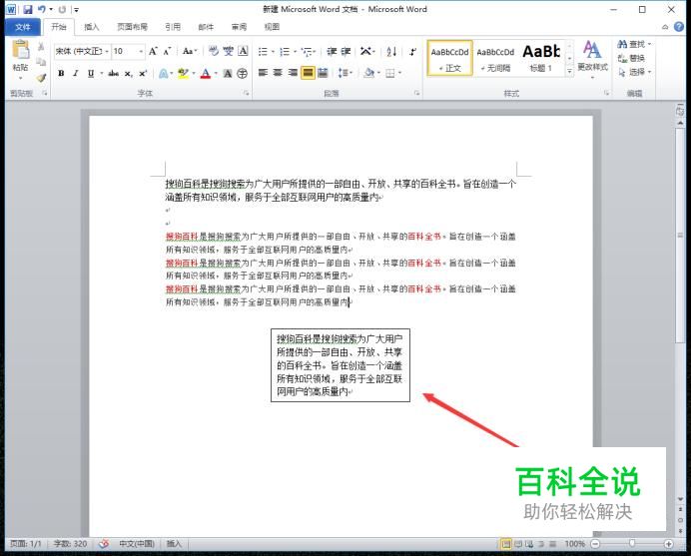Apply strikethrough formatting
The height and width of the screenshot is (556, 691).
point(113,73)
